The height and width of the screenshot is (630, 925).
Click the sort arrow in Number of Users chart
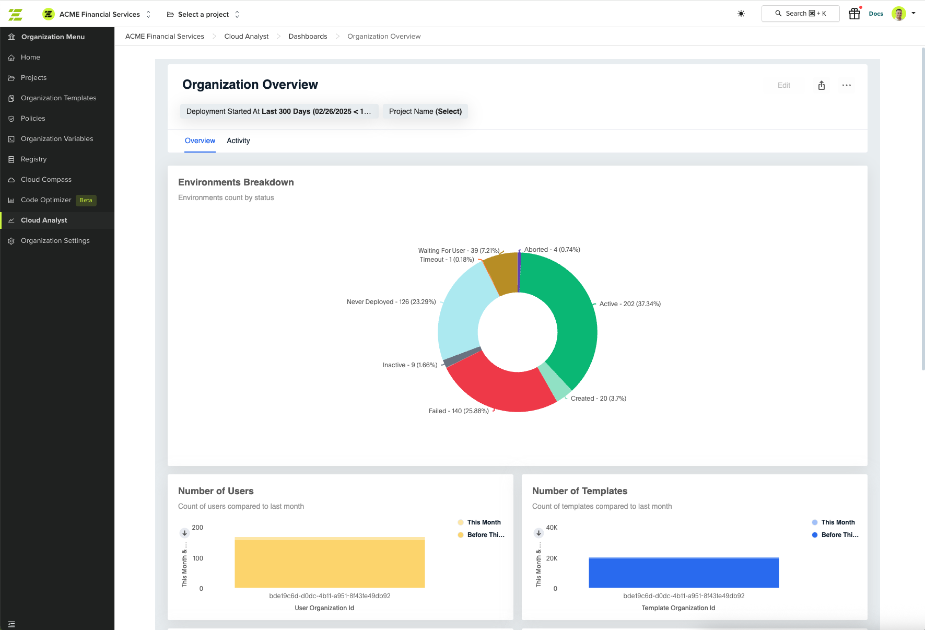(x=184, y=533)
